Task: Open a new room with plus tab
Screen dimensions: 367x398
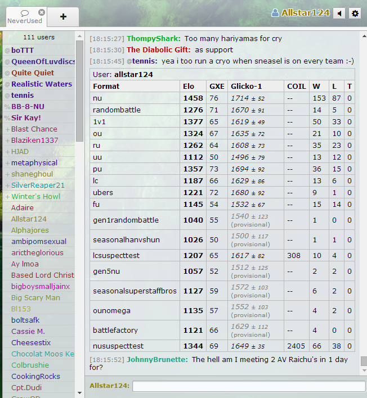Action: click(62, 17)
